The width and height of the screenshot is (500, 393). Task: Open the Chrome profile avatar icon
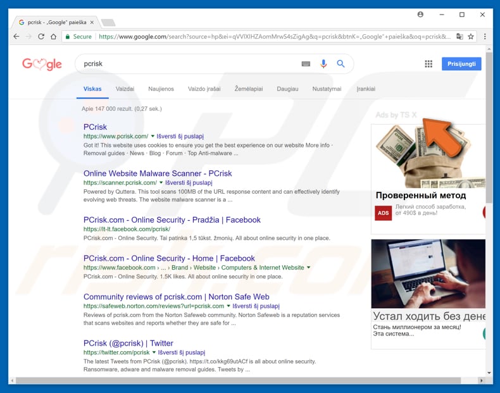coord(420,15)
